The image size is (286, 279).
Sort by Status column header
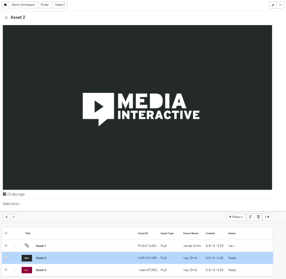(x=232, y=233)
